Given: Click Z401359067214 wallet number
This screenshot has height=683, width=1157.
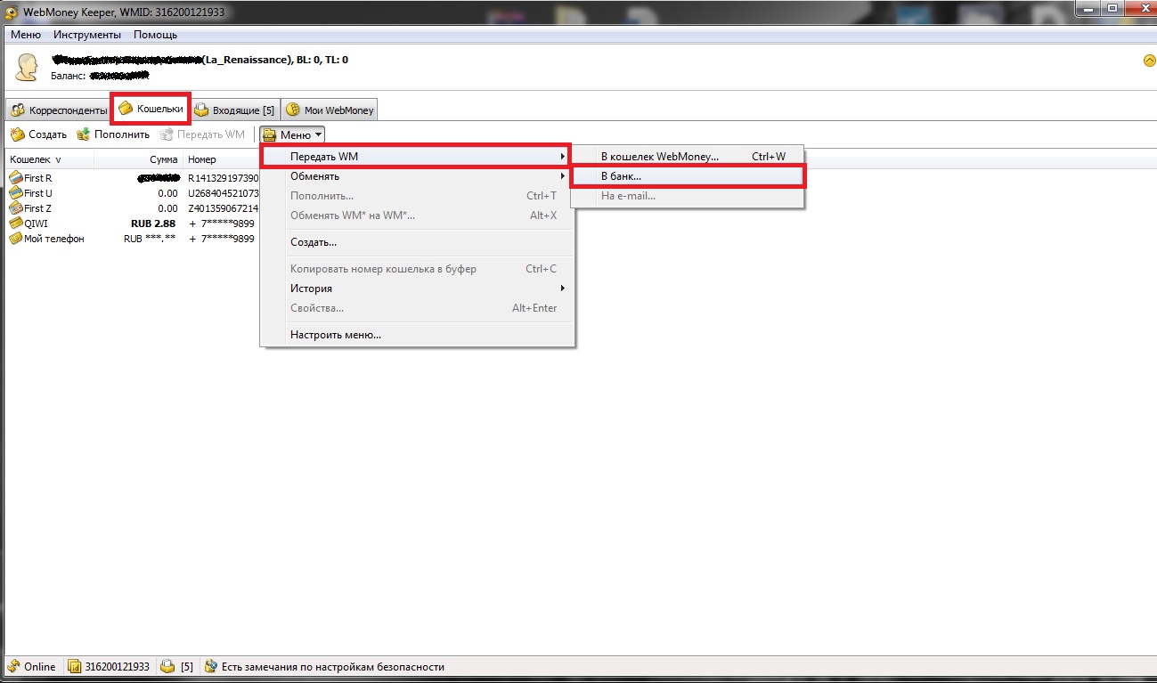Looking at the screenshot, I should coord(224,208).
